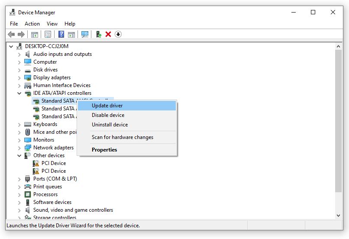
Task: Click the Network adapters icon
Action: pyautogui.click(x=28, y=148)
